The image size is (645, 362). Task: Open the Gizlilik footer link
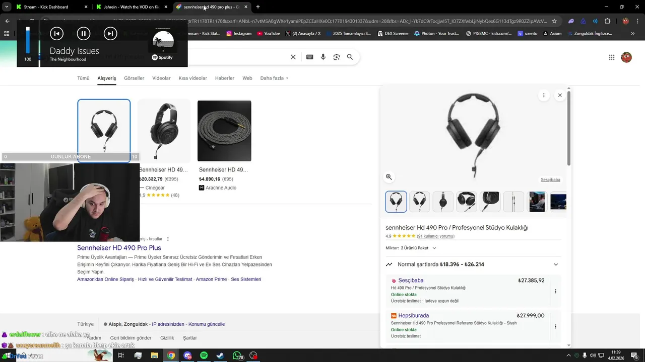pos(167,338)
